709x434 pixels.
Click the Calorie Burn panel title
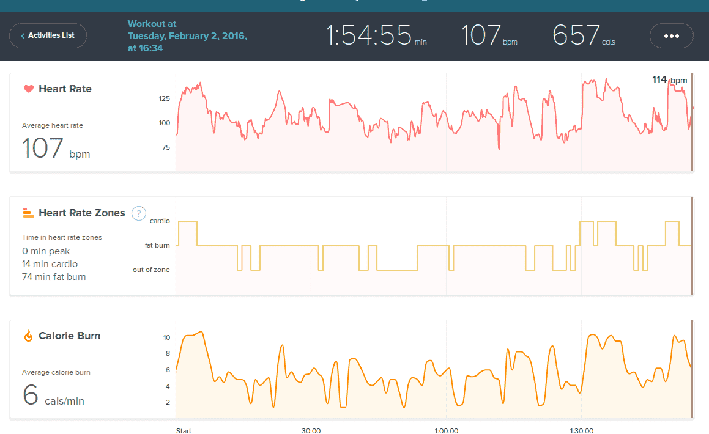click(69, 336)
